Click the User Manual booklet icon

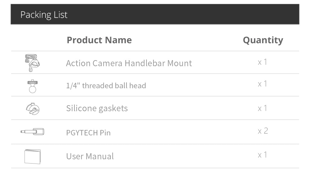(x=32, y=156)
